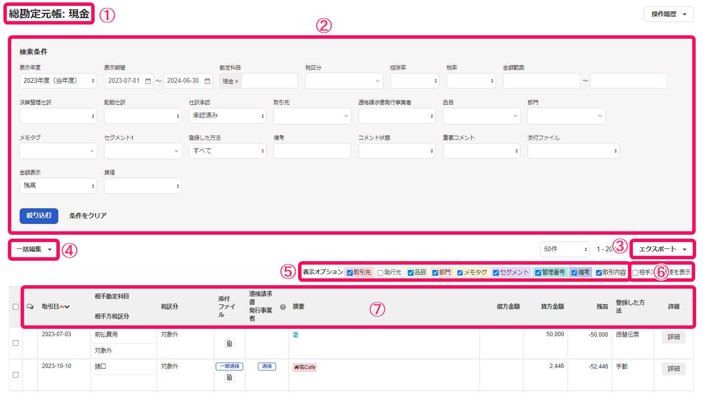Viewport: 703px width, 393px height.
Task: Open the 税率 dropdown
Action: 471,81
